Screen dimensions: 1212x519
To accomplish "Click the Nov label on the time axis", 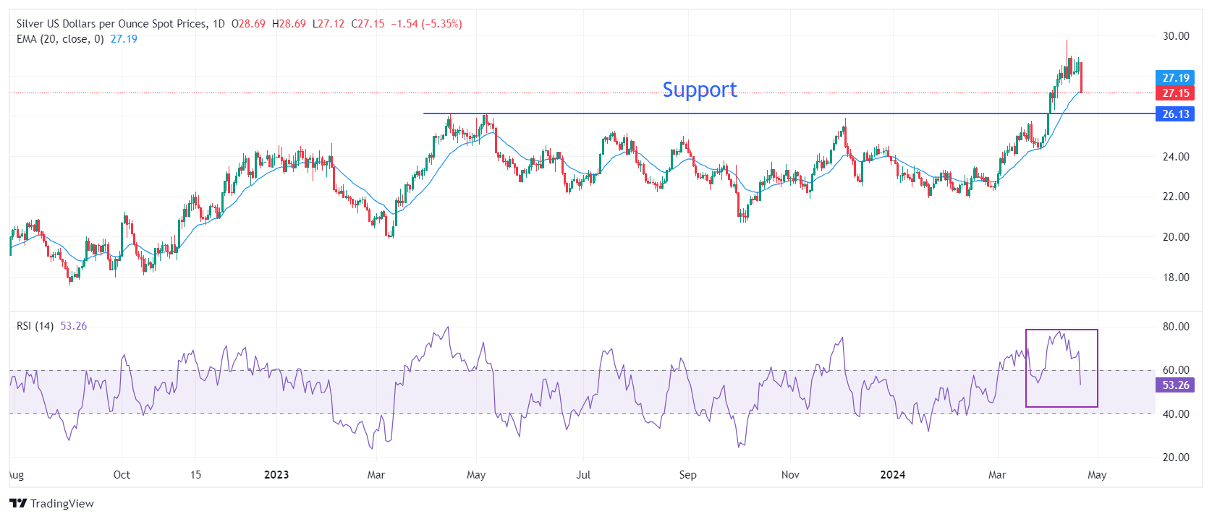I will pyautogui.click(x=790, y=475).
